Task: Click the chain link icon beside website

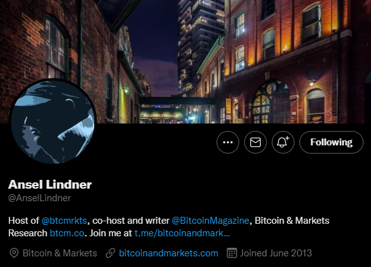Action: (x=110, y=253)
